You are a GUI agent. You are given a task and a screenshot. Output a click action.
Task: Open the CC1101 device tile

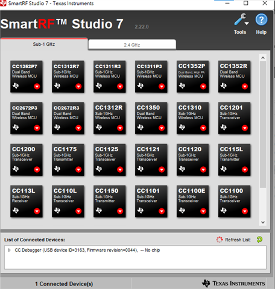pos(151,201)
